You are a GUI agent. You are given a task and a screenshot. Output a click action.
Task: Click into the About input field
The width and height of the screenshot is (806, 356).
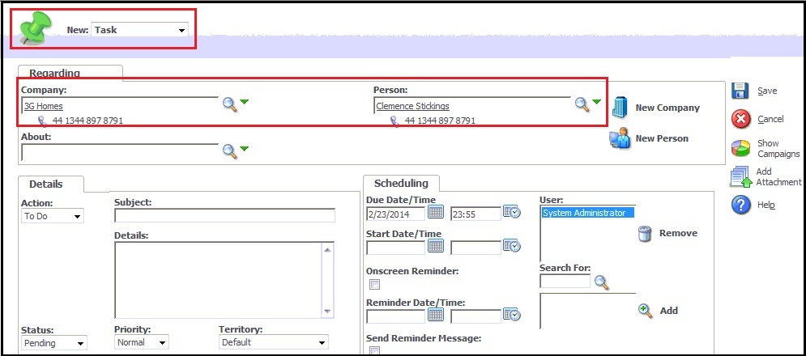120,152
